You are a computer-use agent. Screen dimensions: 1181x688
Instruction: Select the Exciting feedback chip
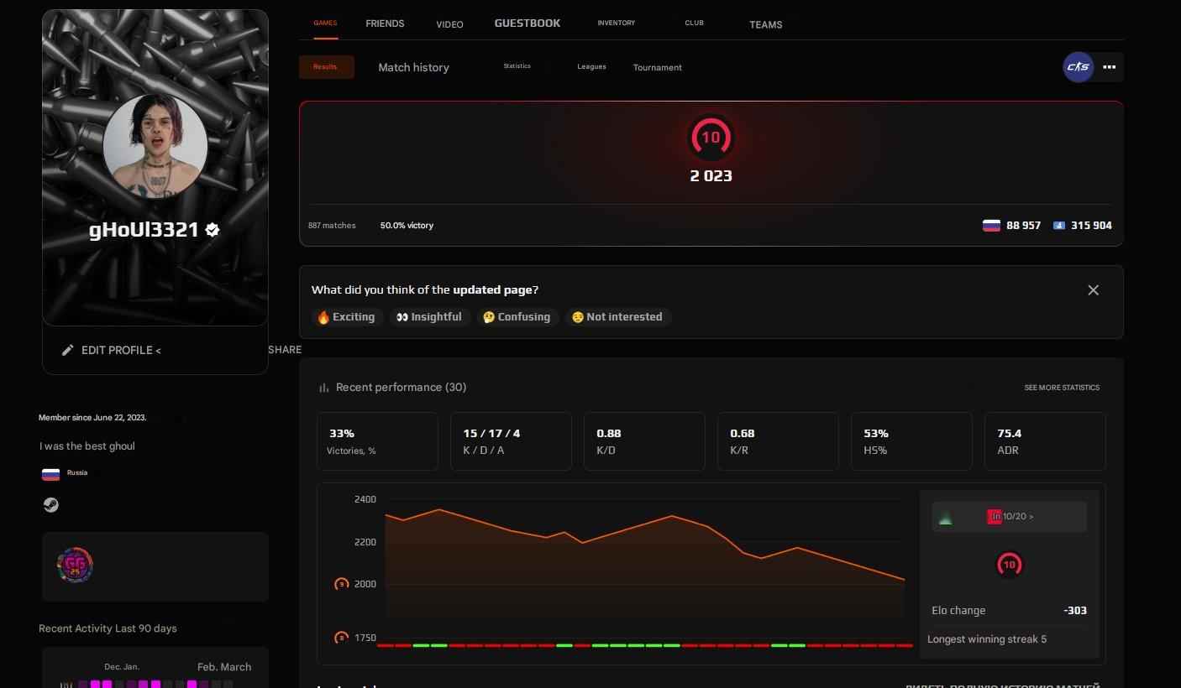click(x=346, y=317)
